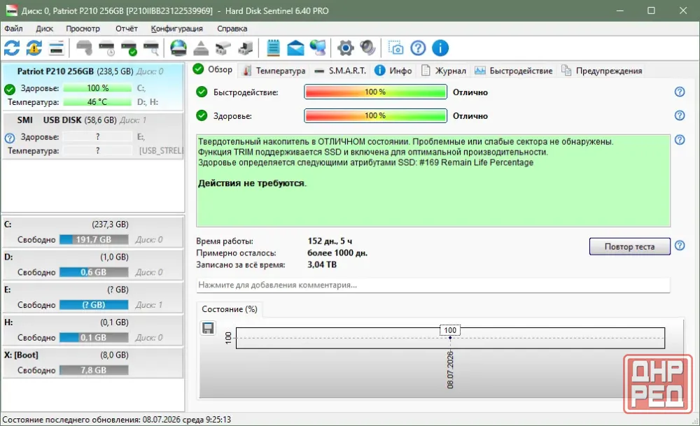Viewport: 700px width, 426px height.
Task: Click the floppy save icon on chart
Action: pyautogui.click(x=208, y=328)
